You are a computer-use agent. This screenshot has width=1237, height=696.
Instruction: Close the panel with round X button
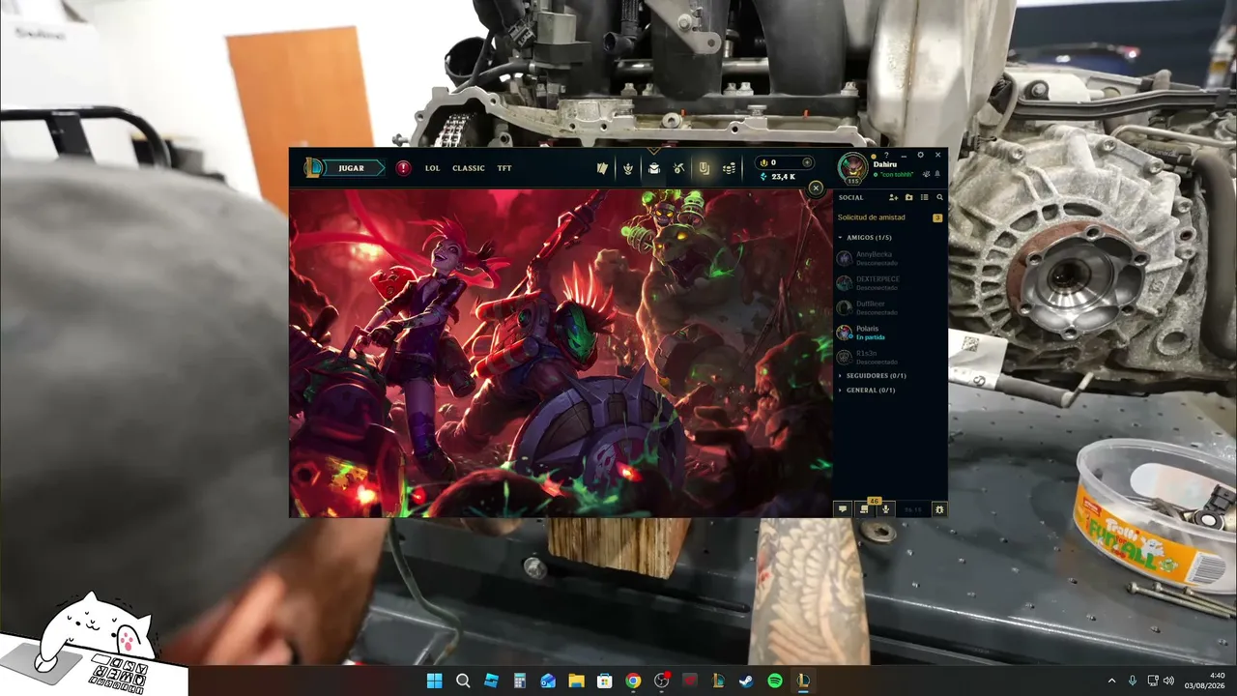816,188
